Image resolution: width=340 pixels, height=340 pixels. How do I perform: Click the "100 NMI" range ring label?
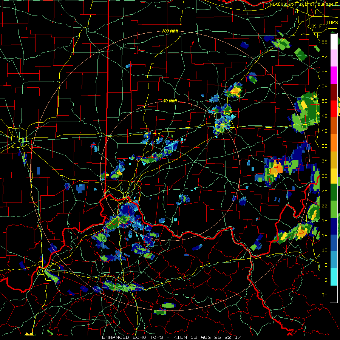coord(170,31)
